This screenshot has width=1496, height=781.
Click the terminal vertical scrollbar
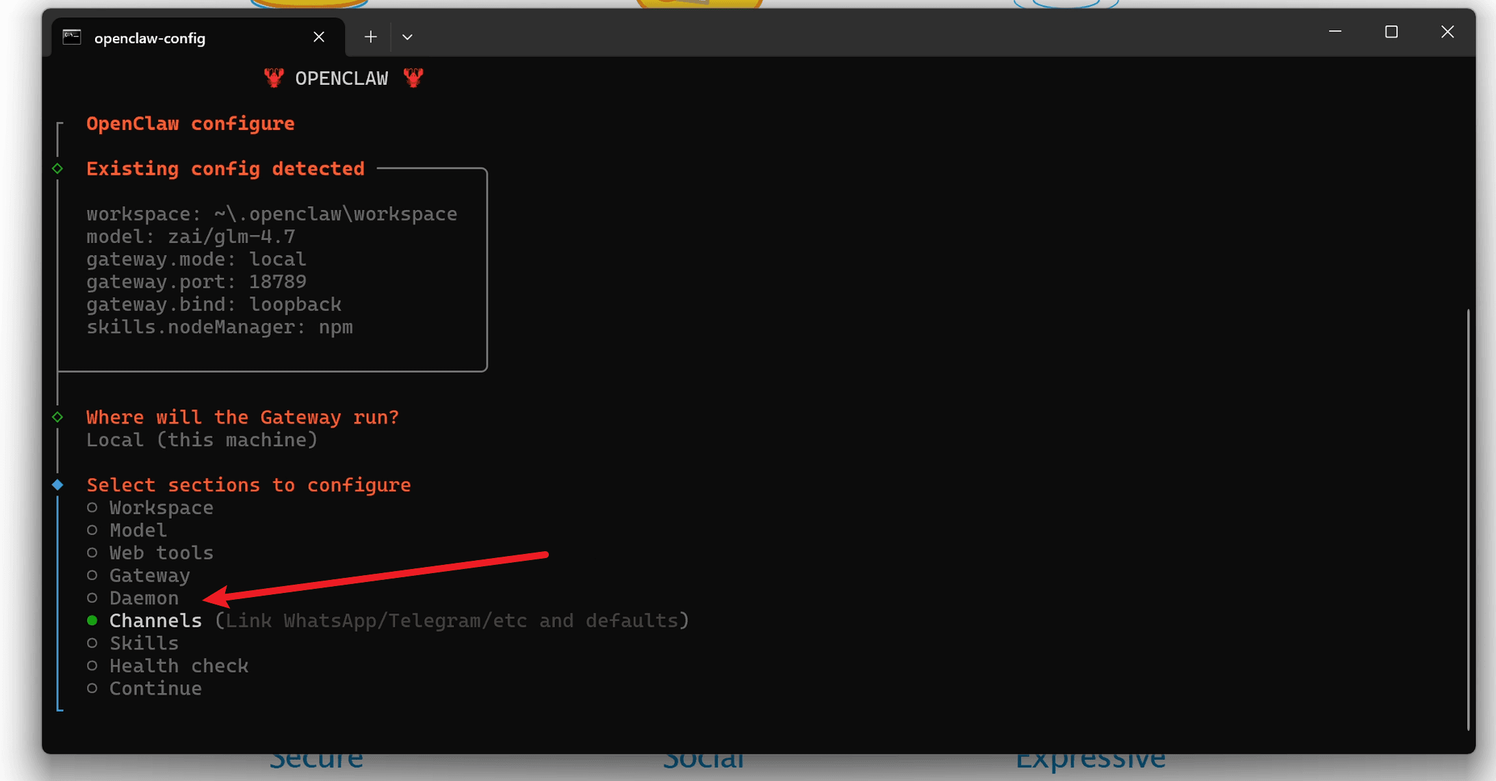pos(1468,520)
